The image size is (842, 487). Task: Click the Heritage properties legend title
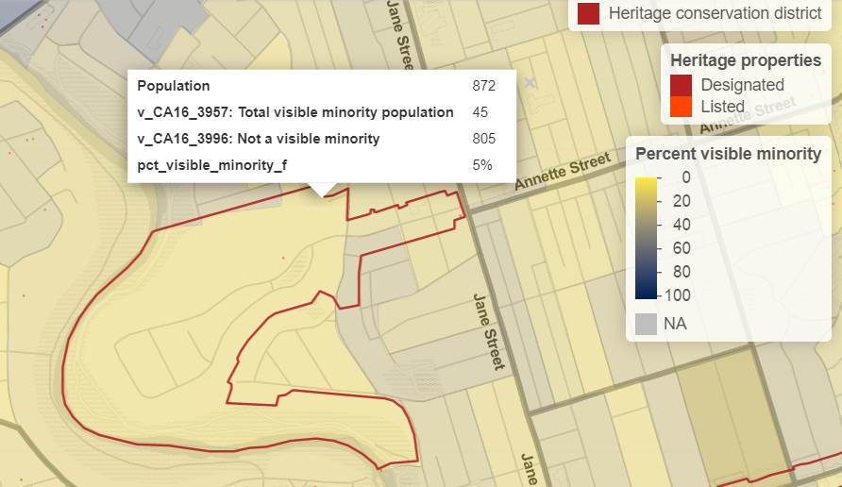coord(745,60)
